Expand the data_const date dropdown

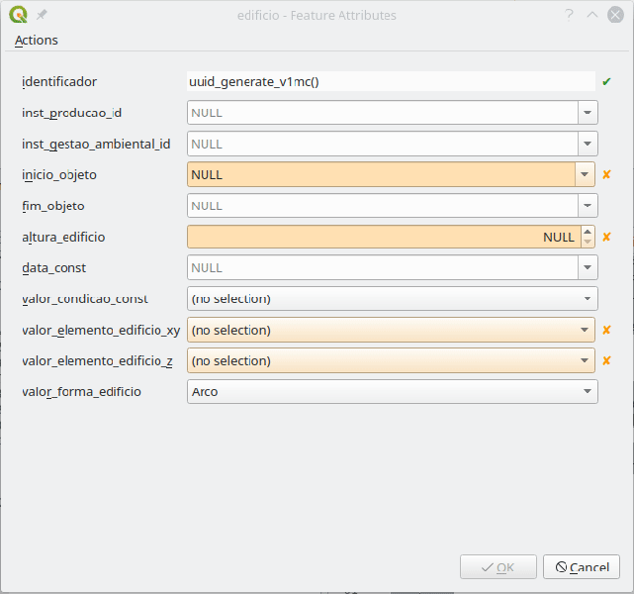coord(588,267)
